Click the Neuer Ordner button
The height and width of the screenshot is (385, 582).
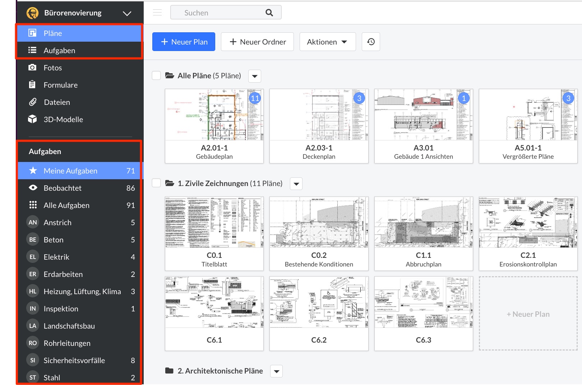[x=257, y=42]
